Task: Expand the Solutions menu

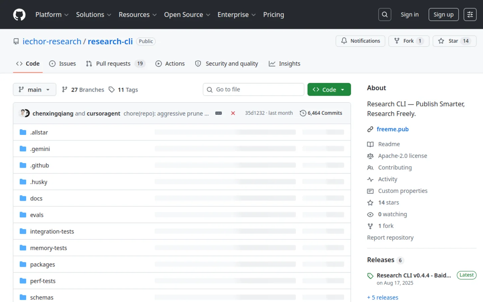Action: pos(94,15)
